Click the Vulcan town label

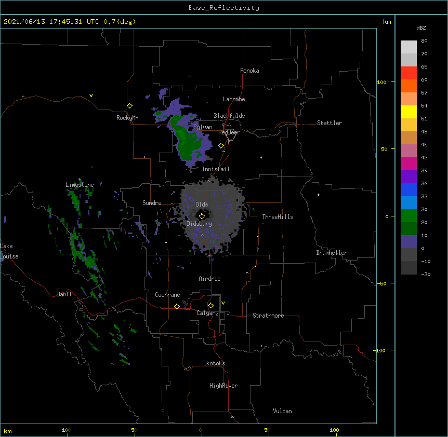pyautogui.click(x=282, y=411)
